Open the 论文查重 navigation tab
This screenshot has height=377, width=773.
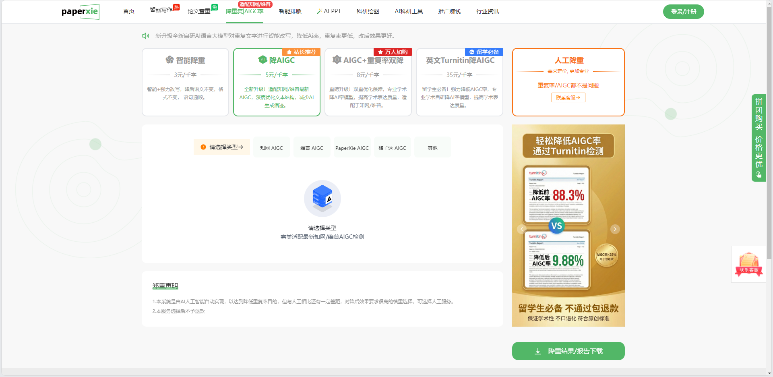tap(199, 11)
